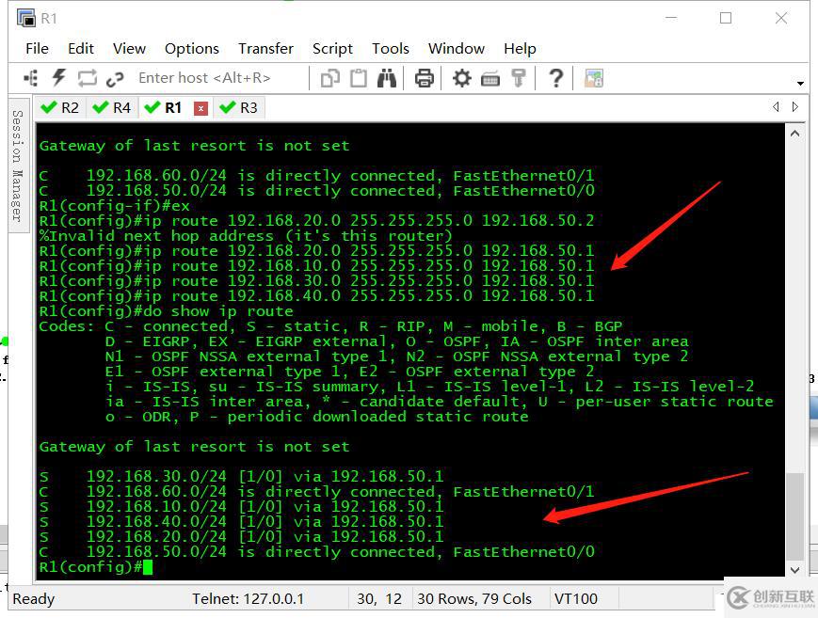Click the 'Ready' status bar text
This screenshot has height=618, width=818.
[33, 598]
